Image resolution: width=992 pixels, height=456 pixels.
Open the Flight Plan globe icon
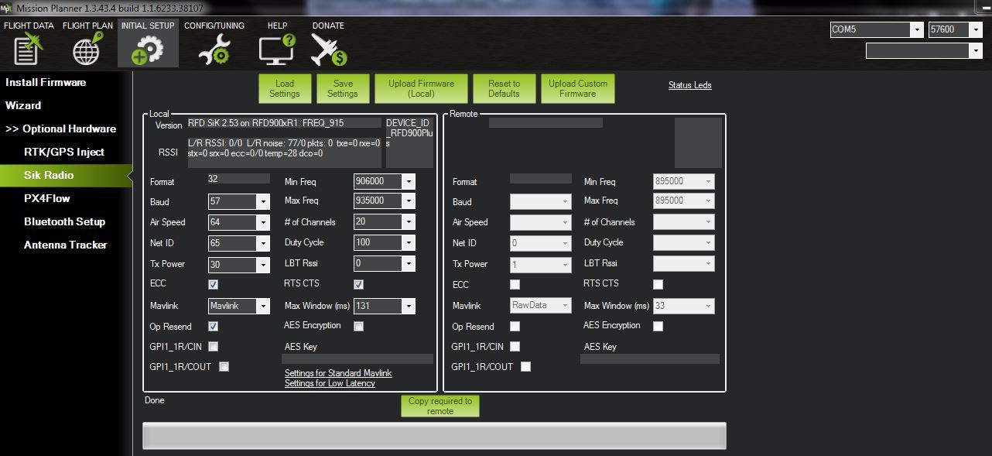[87, 50]
